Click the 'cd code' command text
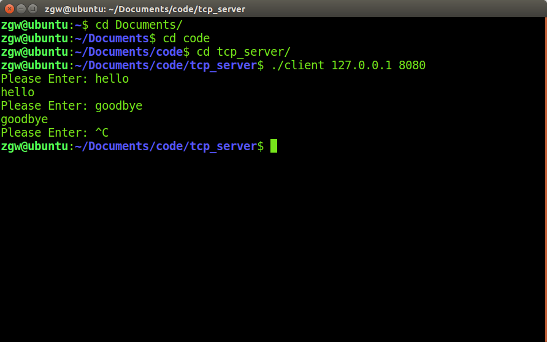The image size is (547, 342). pos(186,39)
